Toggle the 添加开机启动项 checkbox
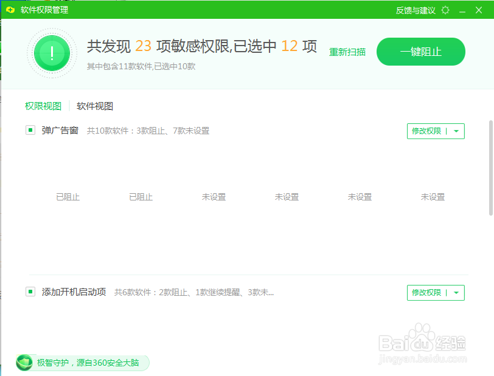Viewport: 494px width, 376px height. 30,292
